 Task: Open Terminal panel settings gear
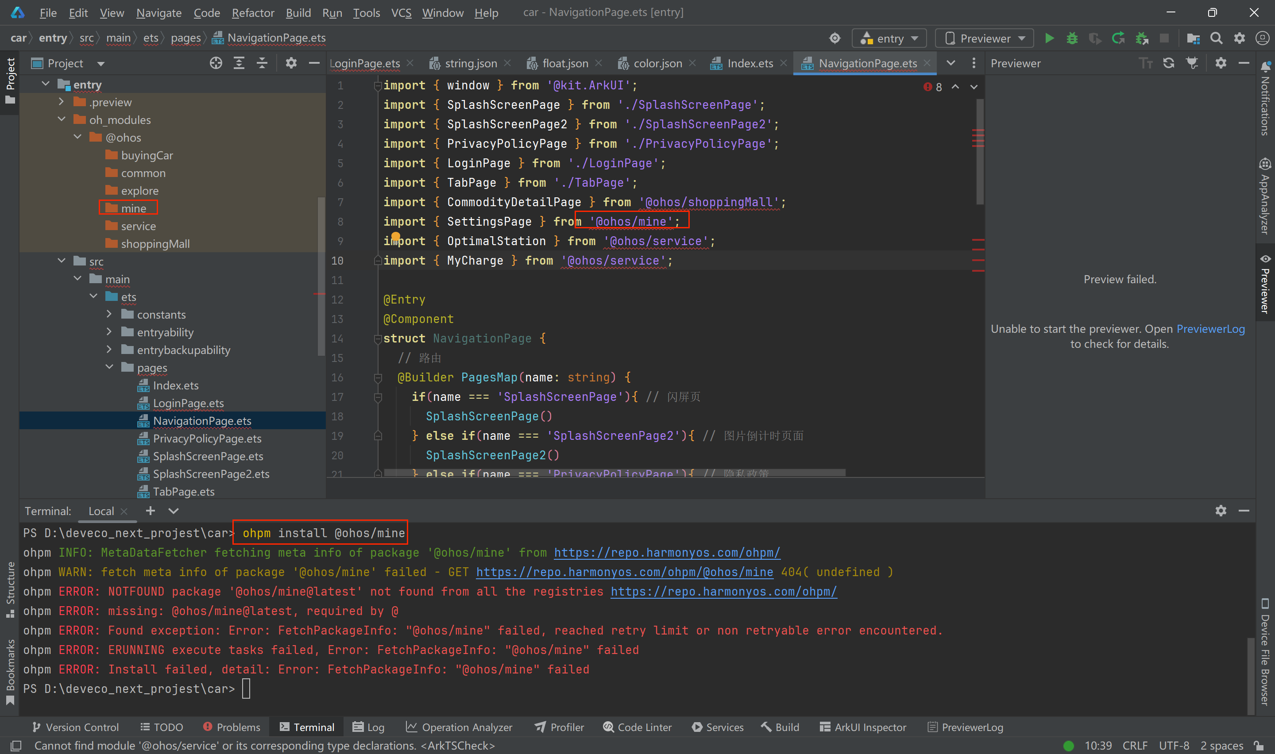point(1221,511)
